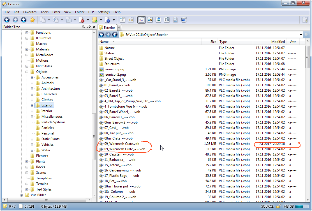Viewport: 312px width, 211px height.
Task: Expand the Materials tree node
Action: click(27, 49)
